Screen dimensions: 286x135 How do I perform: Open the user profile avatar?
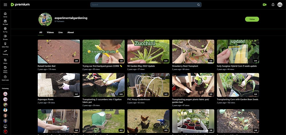click(x=280, y=5)
